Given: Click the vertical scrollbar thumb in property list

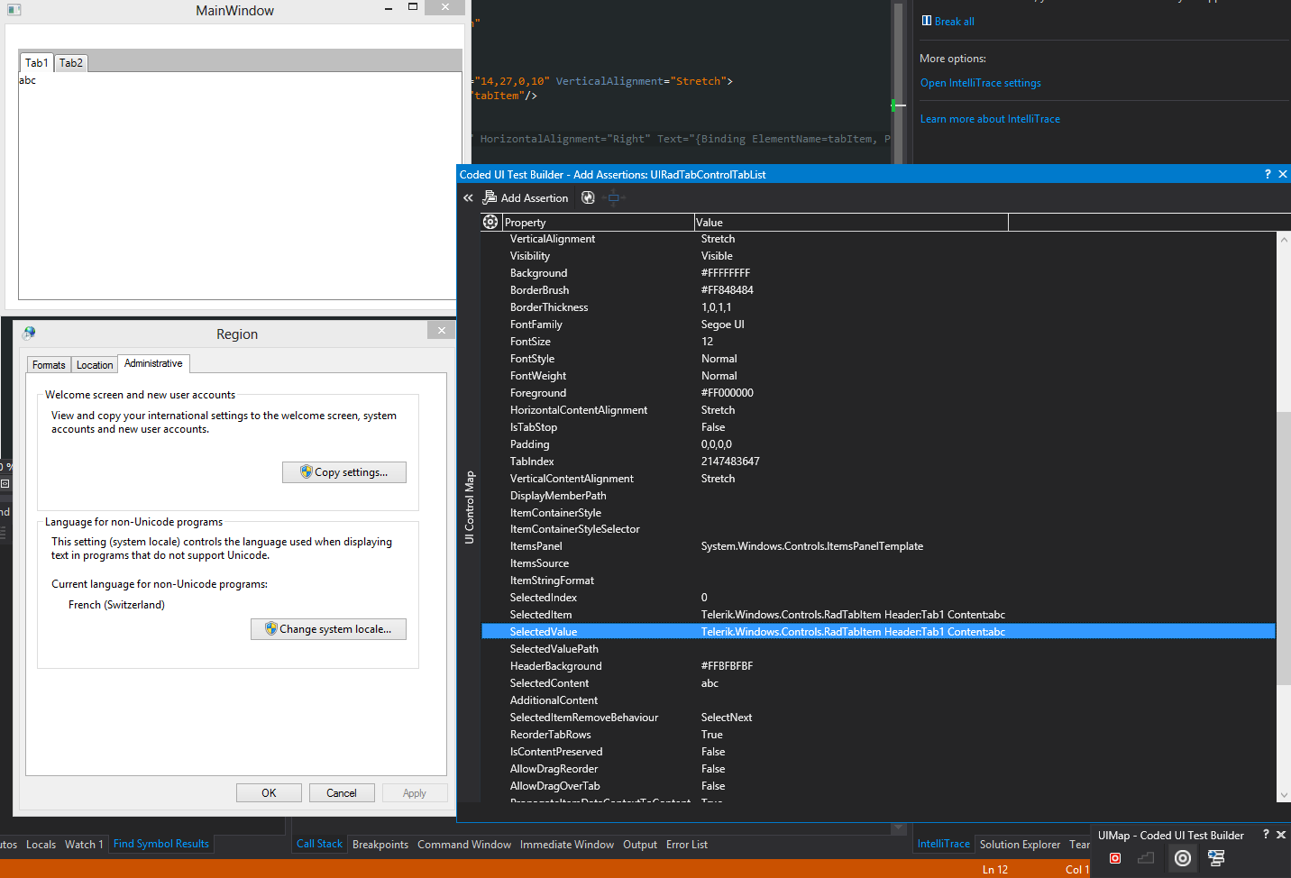Looking at the screenshot, I should coord(1284,548).
